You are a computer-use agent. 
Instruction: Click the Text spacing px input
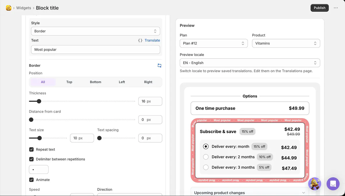click(150, 138)
